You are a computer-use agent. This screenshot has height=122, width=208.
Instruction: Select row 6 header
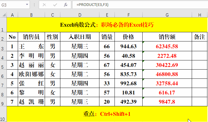click(x=3, y=74)
